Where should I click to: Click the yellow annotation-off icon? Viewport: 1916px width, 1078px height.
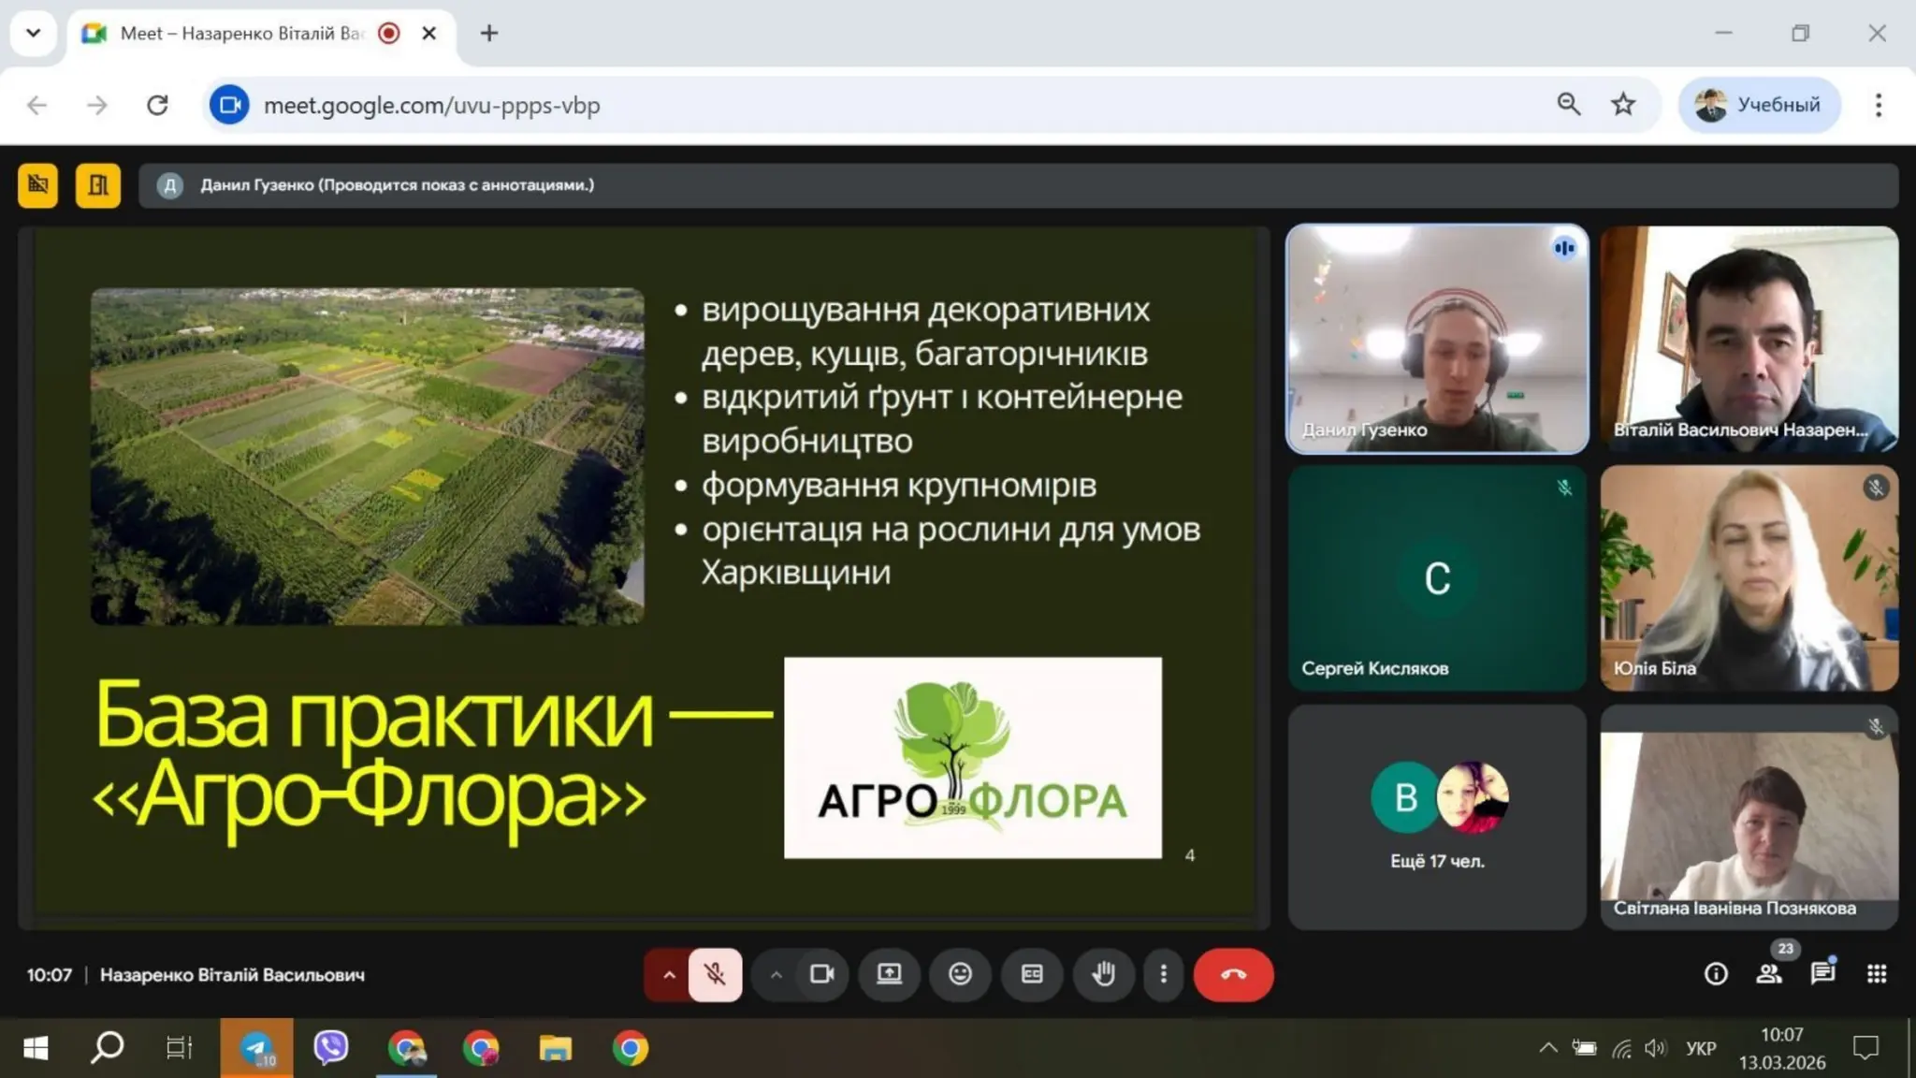pyautogui.click(x=38, y=184)
